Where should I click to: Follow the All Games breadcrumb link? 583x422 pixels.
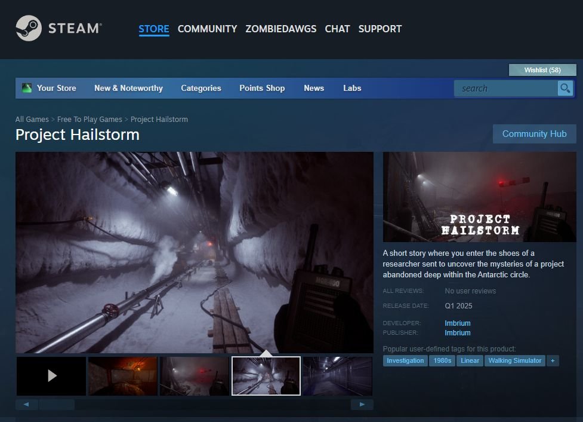click(x=32, y=119)
